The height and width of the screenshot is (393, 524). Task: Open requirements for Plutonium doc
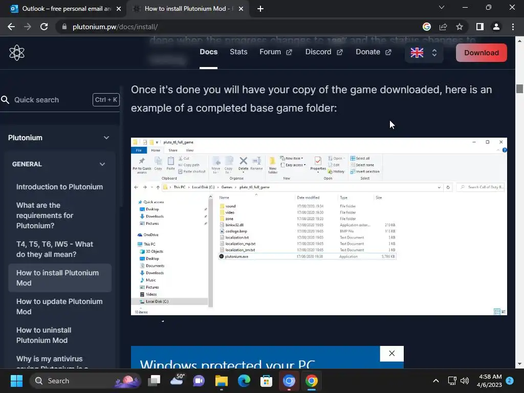[45, 215]
